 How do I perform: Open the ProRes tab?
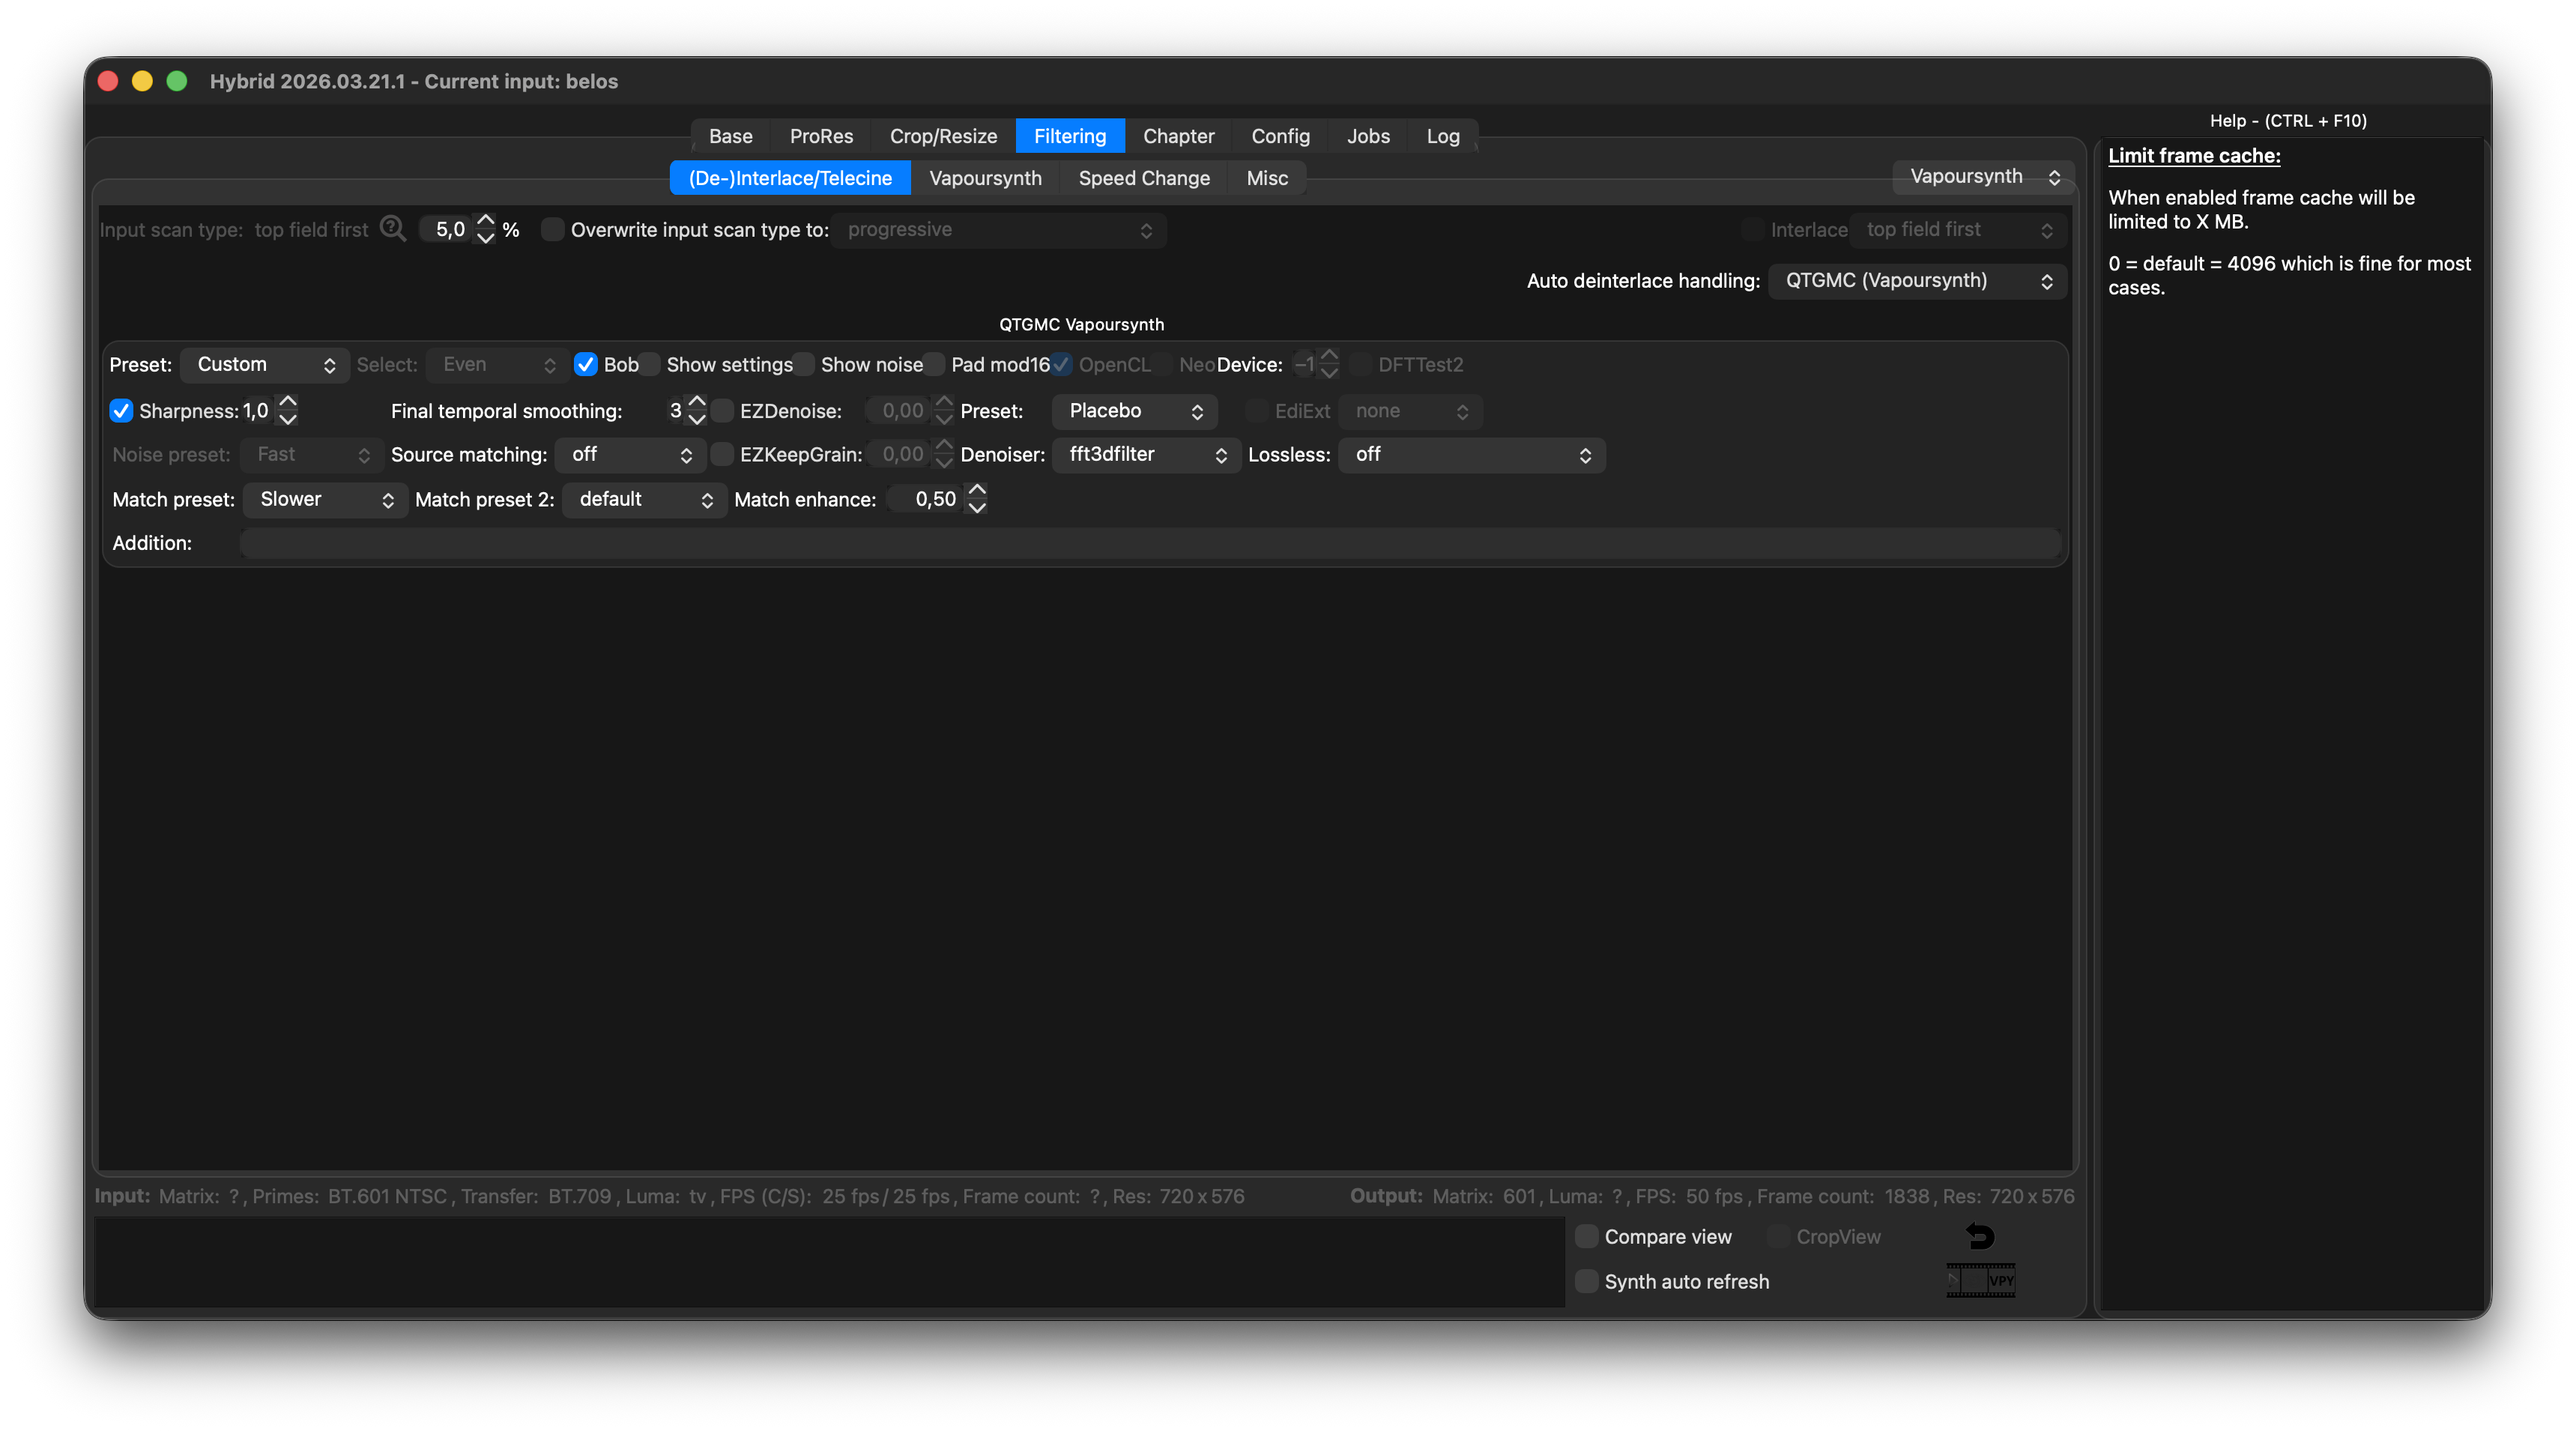pyautogui.click(x=821, y=136)
